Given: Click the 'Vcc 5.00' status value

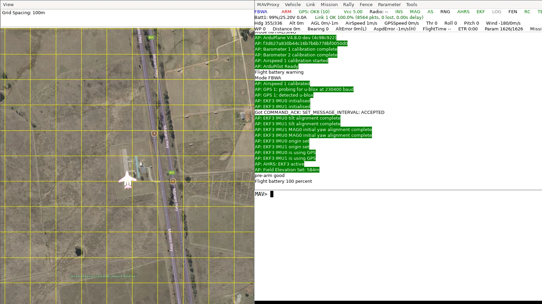Looking at the screenshot, I should tap(353, 12).
